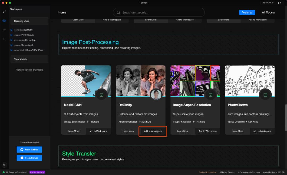Click the swap arrows icon in left sidebar
This screenshot has height=175, width=287.
tap(4, 11)
